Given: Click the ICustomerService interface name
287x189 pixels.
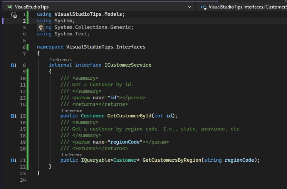Looking at the screenshot, I should pos(128,65).
